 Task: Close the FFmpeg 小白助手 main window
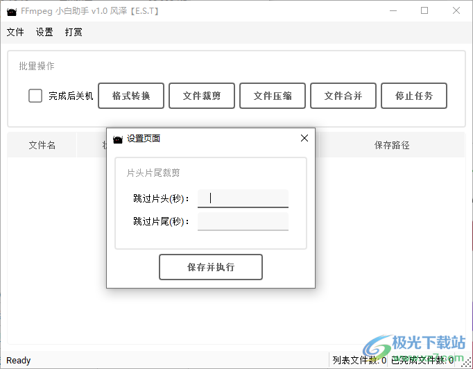(x=456, y=11)
